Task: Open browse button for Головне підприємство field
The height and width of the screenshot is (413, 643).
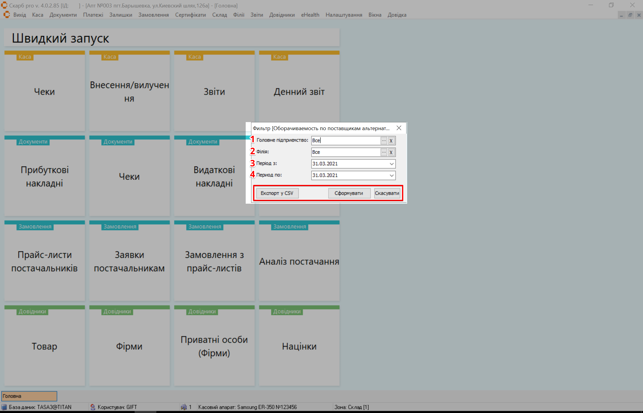Action: (384, 141)
